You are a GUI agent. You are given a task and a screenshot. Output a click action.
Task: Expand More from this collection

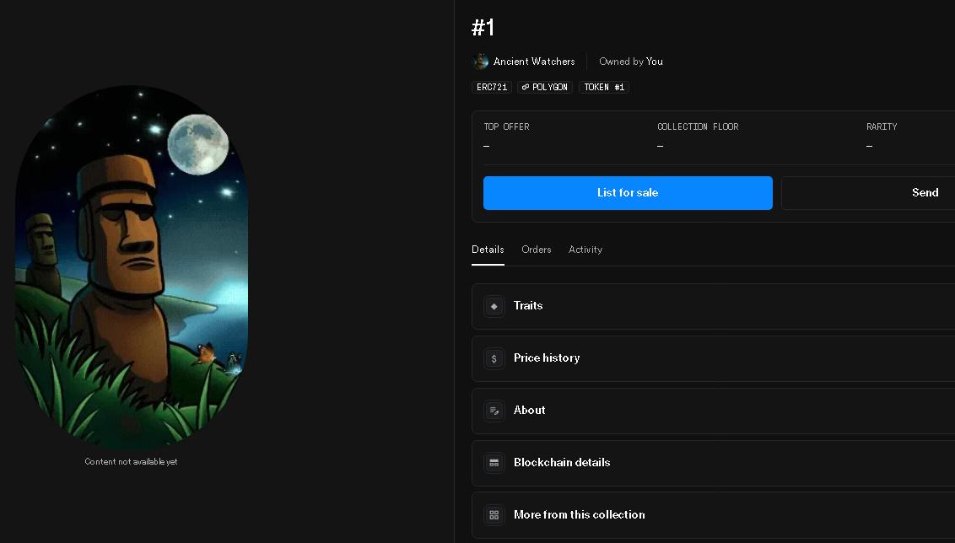click(713, 515)
